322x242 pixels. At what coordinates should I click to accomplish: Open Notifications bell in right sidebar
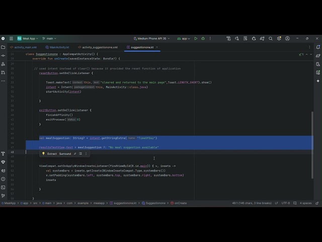point(318,47)
